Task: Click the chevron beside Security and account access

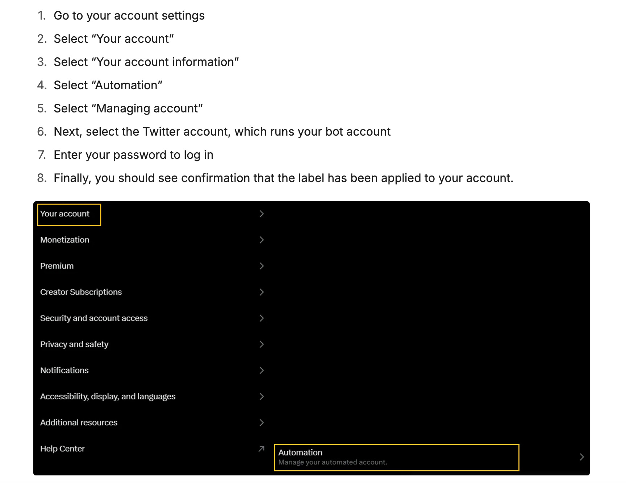Action: [x=262, y=318]
